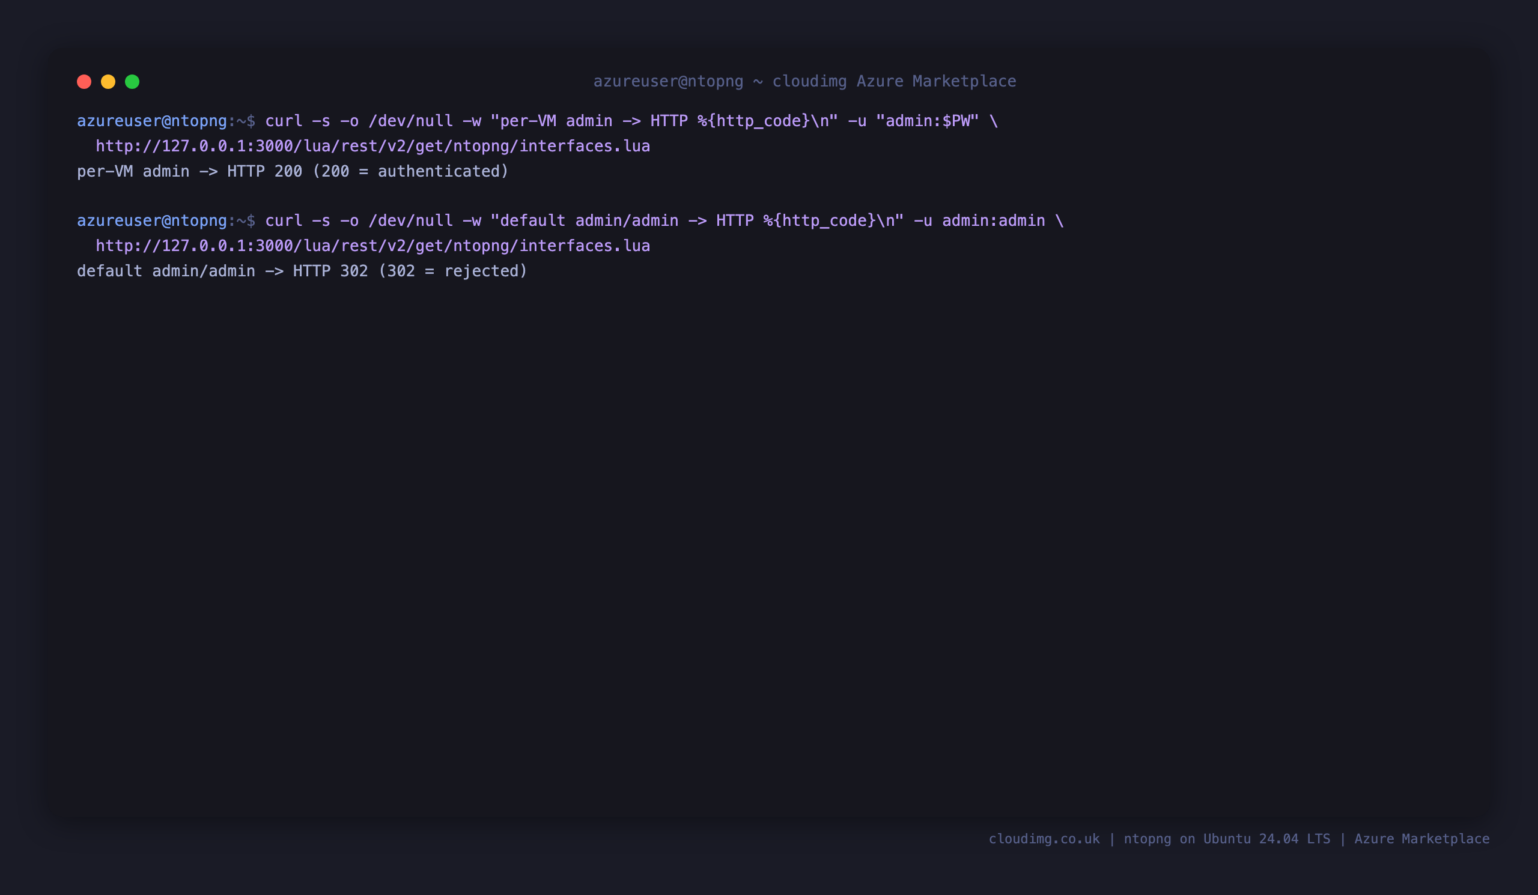Click the red close window button
This screenshot has width=1538, height=895.
[x=84, y=82]
